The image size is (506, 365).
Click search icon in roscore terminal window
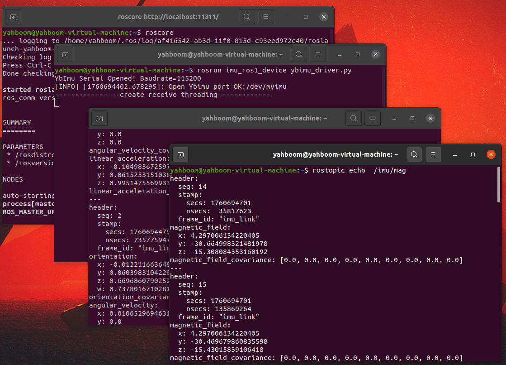[x=247, y=17]
